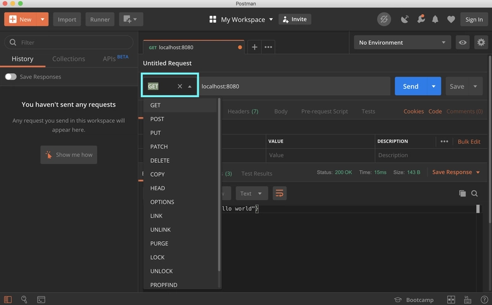The image size is (492, 305).
Task: Open the notifications bell
Action: 435,20
